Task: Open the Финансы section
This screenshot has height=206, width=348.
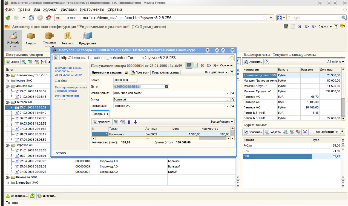Action: (68, 39)
